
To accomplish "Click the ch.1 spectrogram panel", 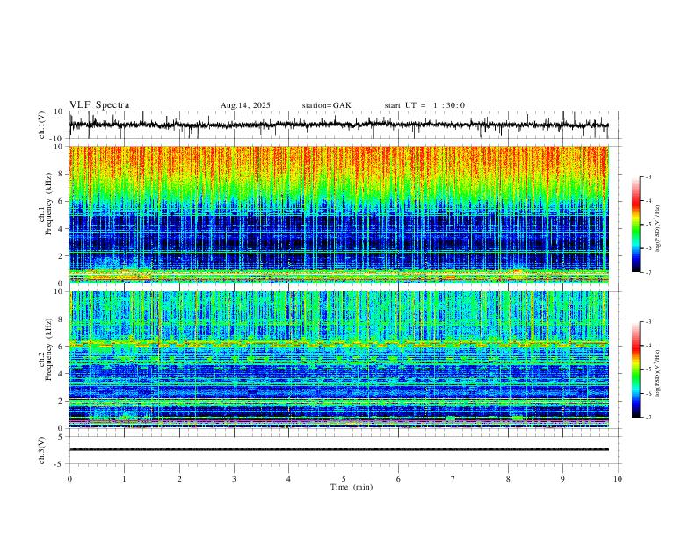I will (x=338, y=214).
